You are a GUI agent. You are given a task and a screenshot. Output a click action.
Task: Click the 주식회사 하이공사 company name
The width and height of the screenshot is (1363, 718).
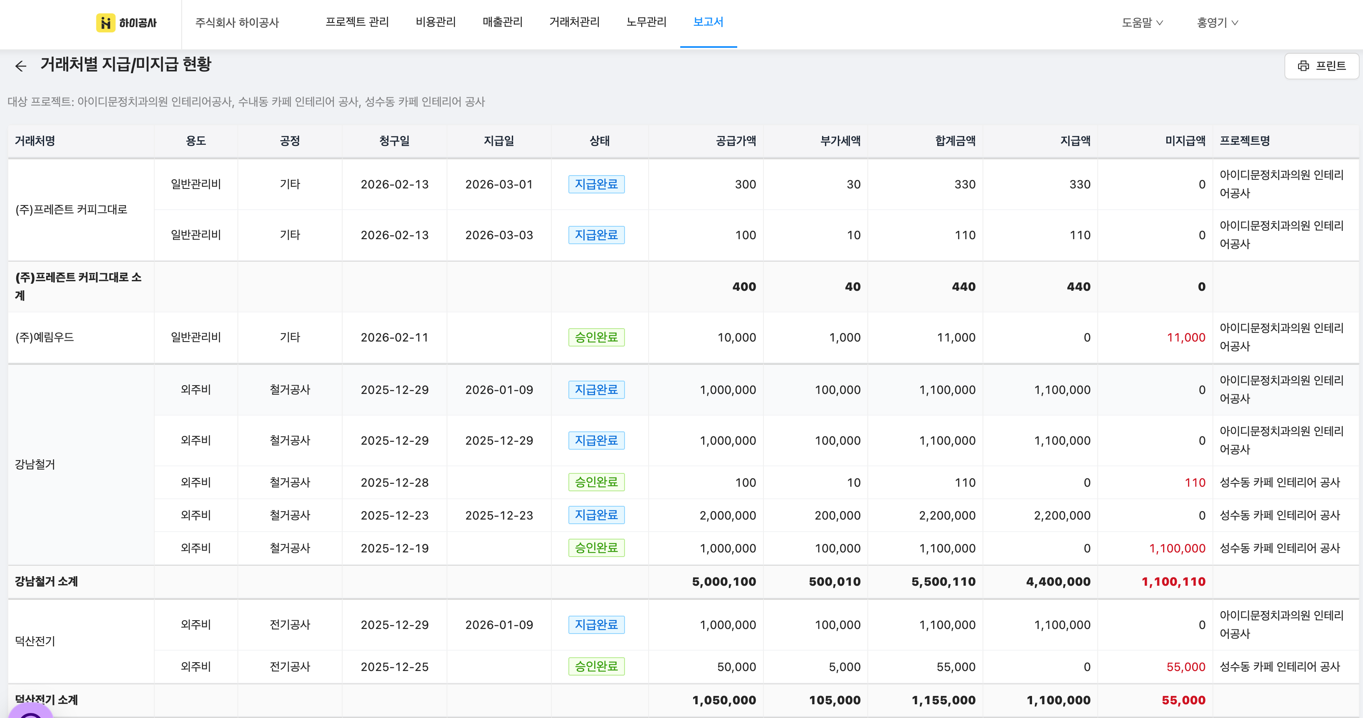coord(237,23)
